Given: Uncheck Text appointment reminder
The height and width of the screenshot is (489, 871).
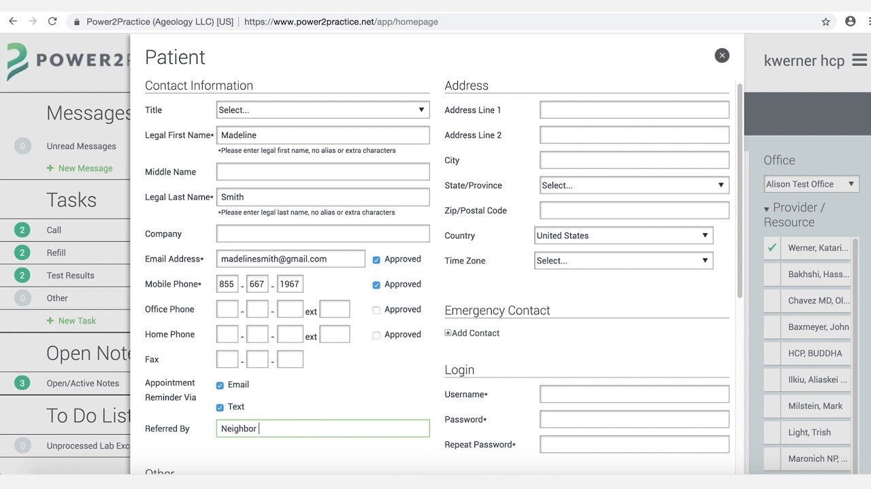Looking at the screenshot, I should 220,407.
